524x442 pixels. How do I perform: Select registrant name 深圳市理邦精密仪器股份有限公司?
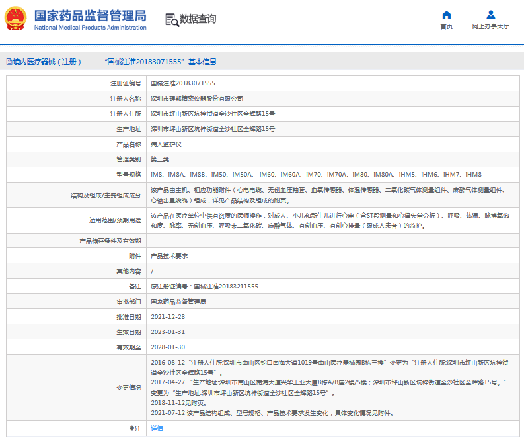197,99
